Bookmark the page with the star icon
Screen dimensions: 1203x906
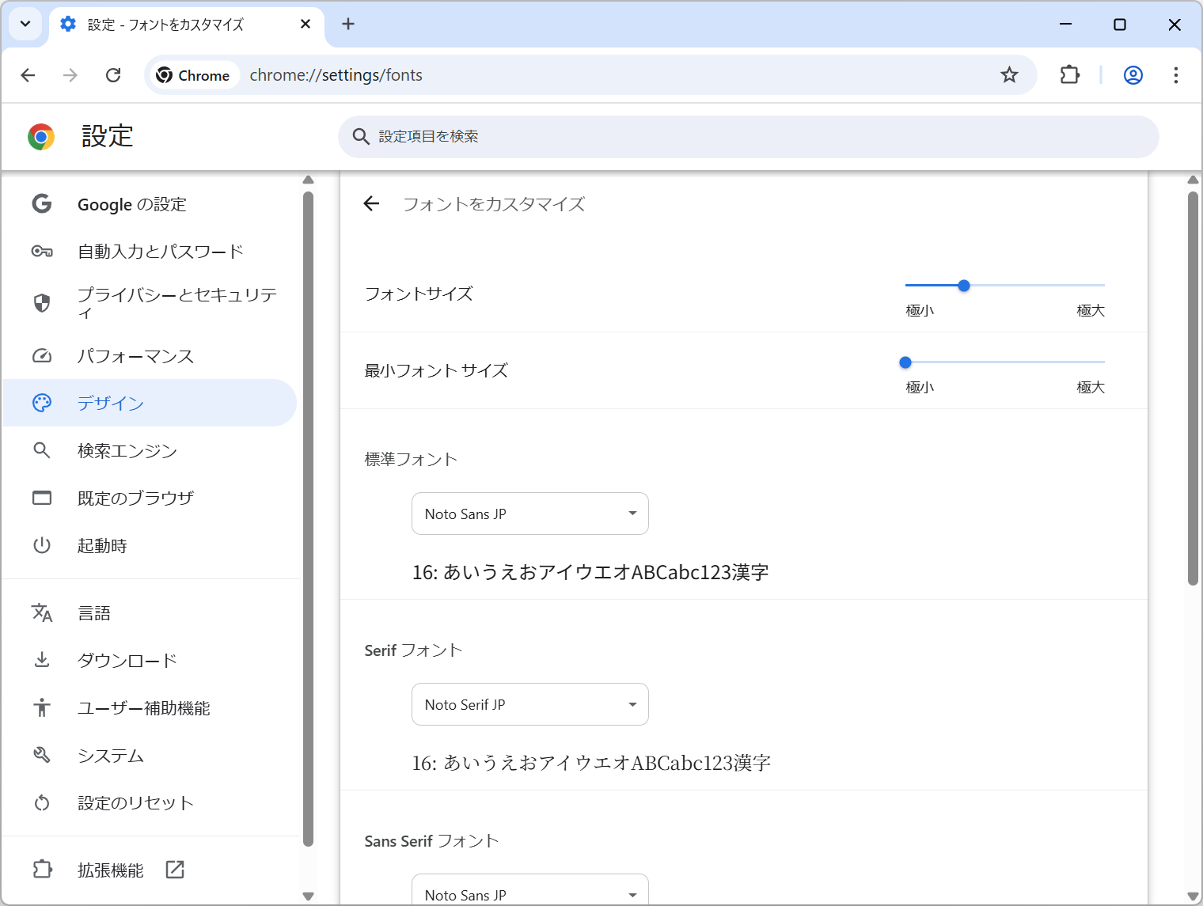tap(1009, 75)
